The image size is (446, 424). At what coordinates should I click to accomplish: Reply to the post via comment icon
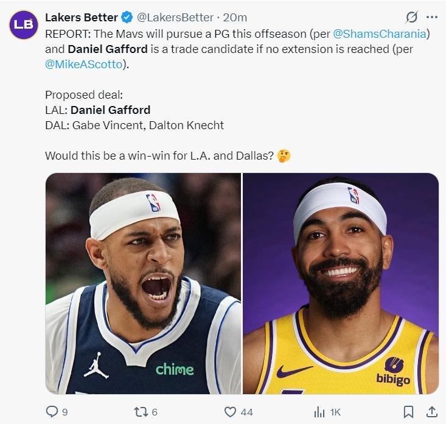point(52,412)
